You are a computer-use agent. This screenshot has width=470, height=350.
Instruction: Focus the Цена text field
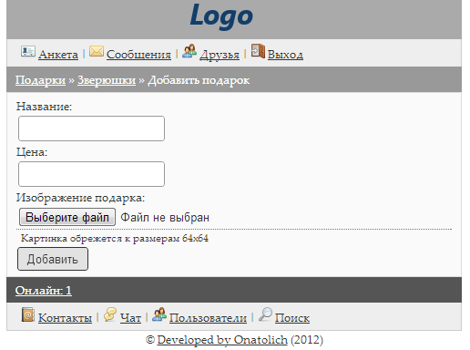[91, 174]
